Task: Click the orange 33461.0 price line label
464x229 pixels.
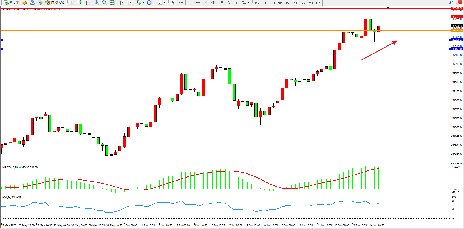Action: [457, 31]
